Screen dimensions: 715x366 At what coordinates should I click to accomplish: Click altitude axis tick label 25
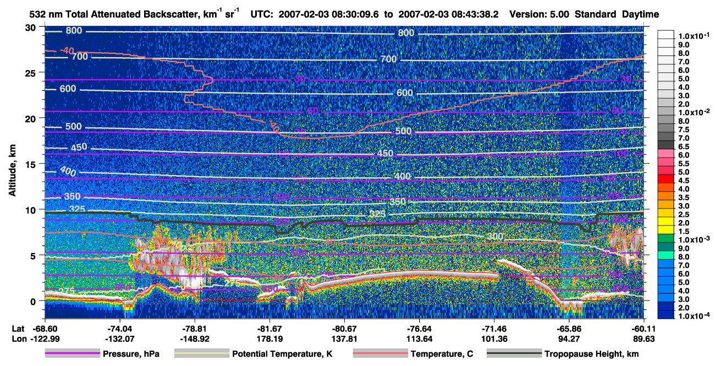[x=32, y=73]
